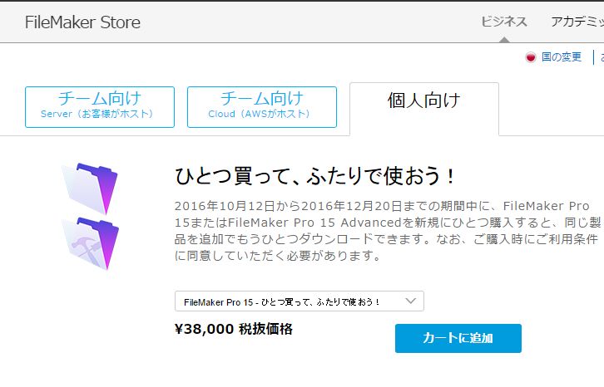604x387 pixels.
Task: Click the ¥38,000 price amount
Action: tap(204, 329)
